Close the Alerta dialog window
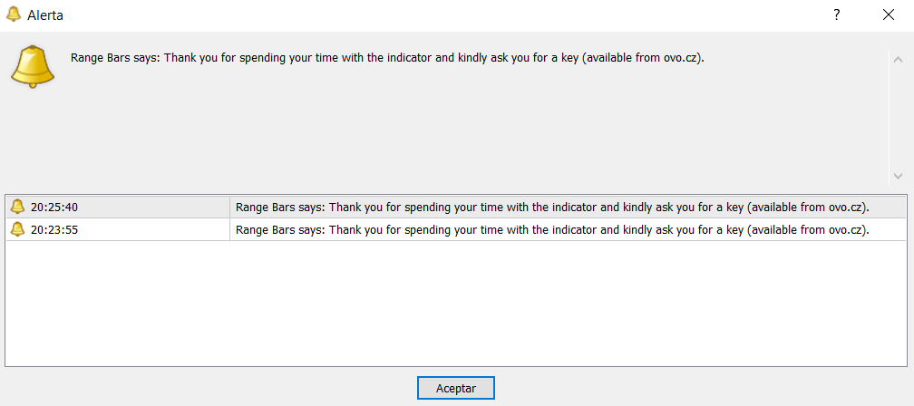The width and height of the screenshot is (914, 406). [x=888, y=14]
